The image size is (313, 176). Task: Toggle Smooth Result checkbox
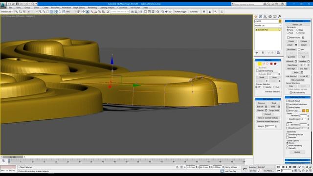(288, 101)
